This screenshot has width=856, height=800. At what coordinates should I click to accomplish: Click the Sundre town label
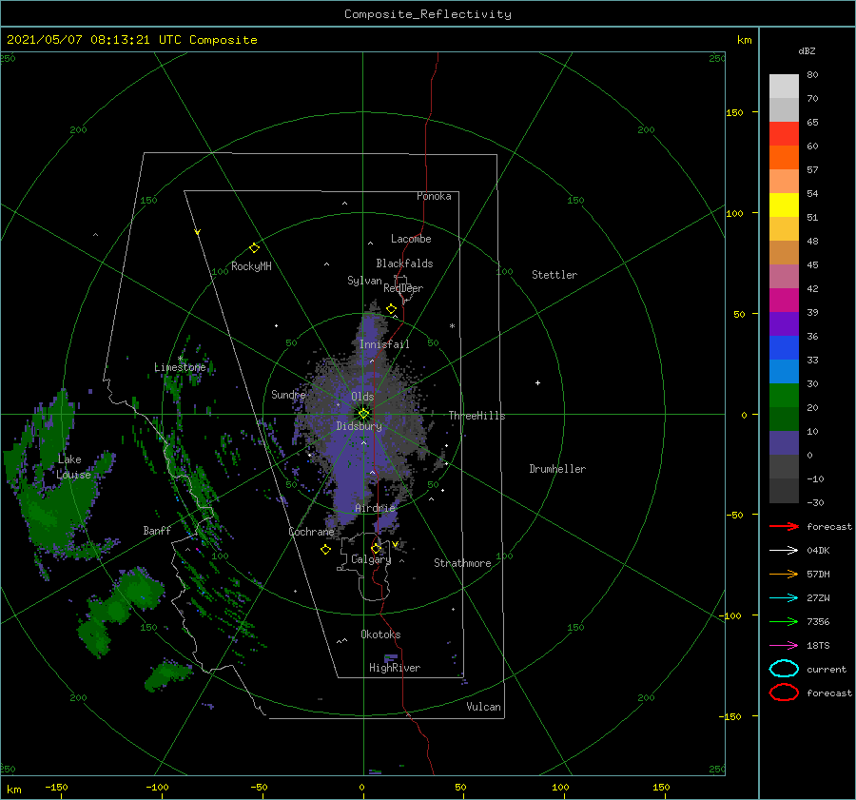click(x=288, y=394)
